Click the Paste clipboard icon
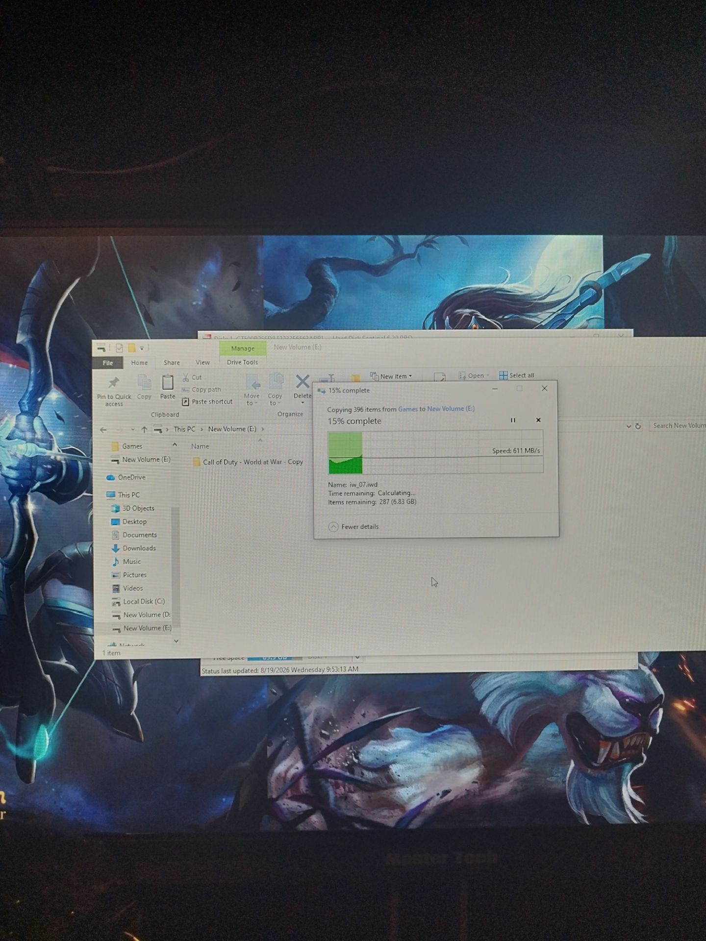The width and height of the screenshot is (706, 941). coord(168,382)
